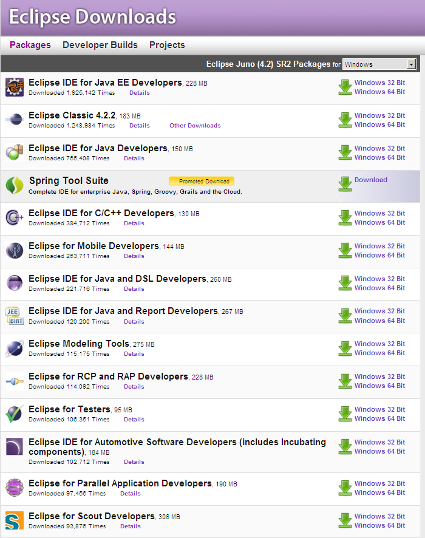The image size is (425, 538).
Task: Download Windows 32 Bit Scout Developers
Action: tap(379, 516)
